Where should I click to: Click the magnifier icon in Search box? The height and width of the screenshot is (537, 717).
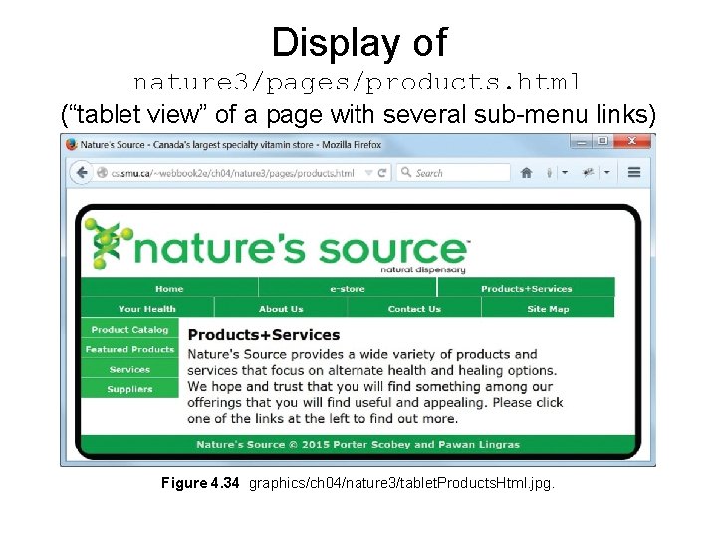point(405,172)
